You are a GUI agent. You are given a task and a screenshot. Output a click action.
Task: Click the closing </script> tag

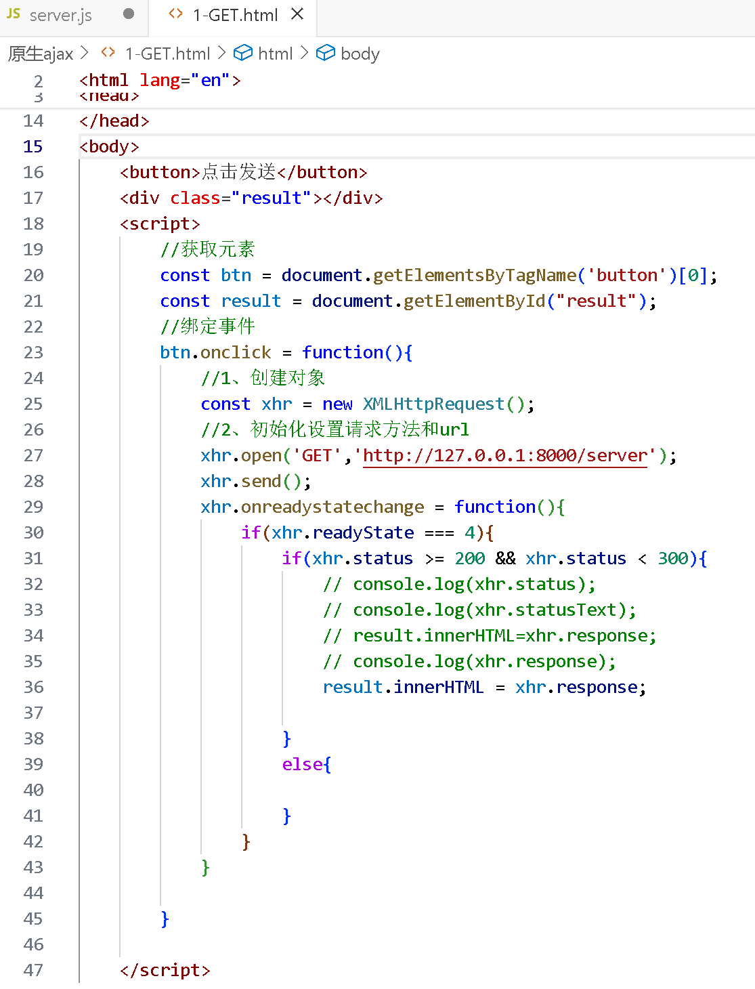click(165, 970)
